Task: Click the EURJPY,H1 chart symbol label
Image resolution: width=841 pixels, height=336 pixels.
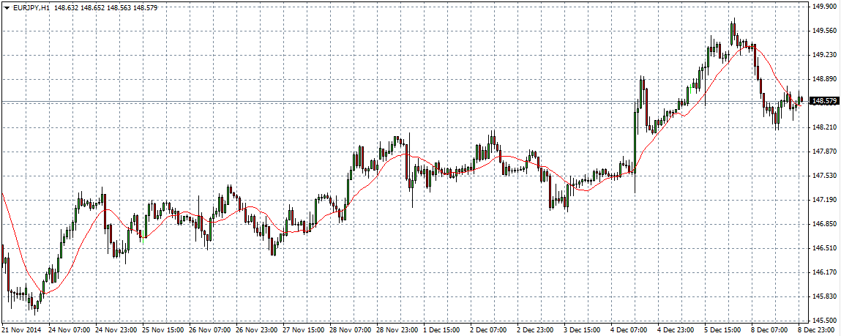Action: tap(31, 9)
